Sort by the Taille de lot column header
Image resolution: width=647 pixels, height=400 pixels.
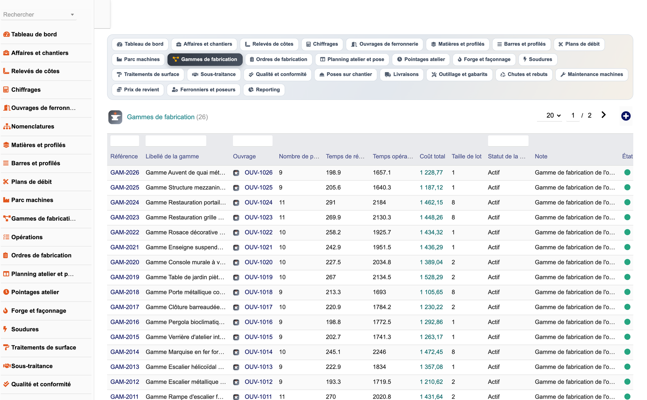click(x=466, y=156)
